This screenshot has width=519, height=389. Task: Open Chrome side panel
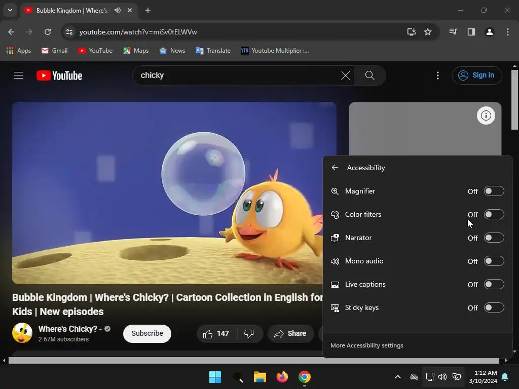pos(471,32)
